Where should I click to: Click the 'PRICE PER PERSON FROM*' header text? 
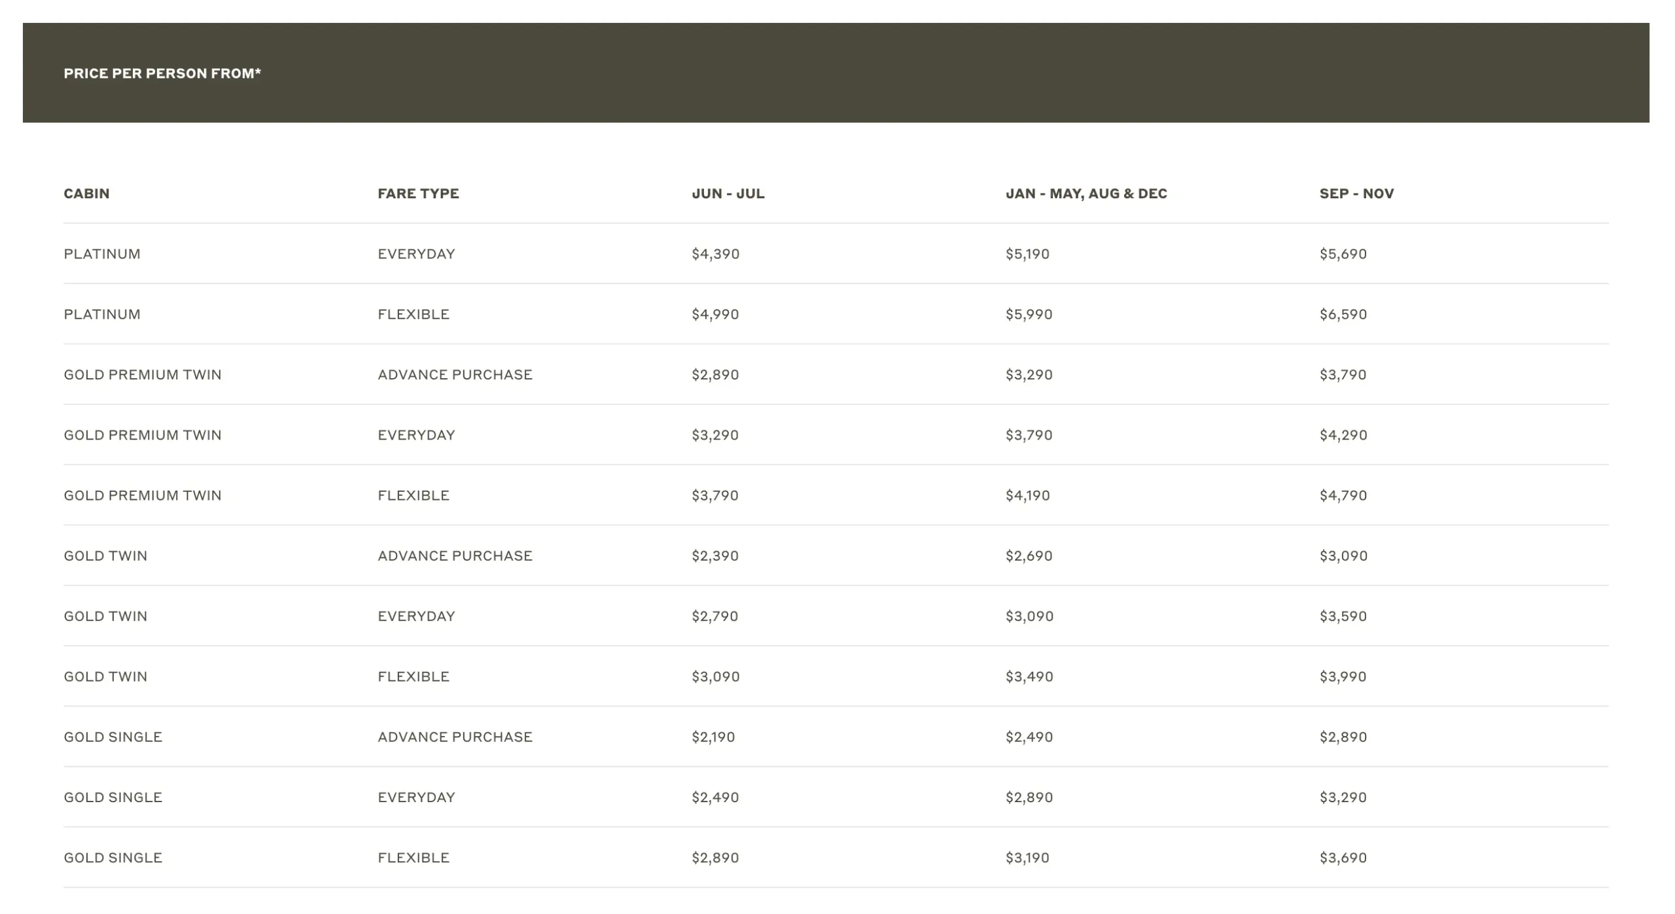pos(162,73)
